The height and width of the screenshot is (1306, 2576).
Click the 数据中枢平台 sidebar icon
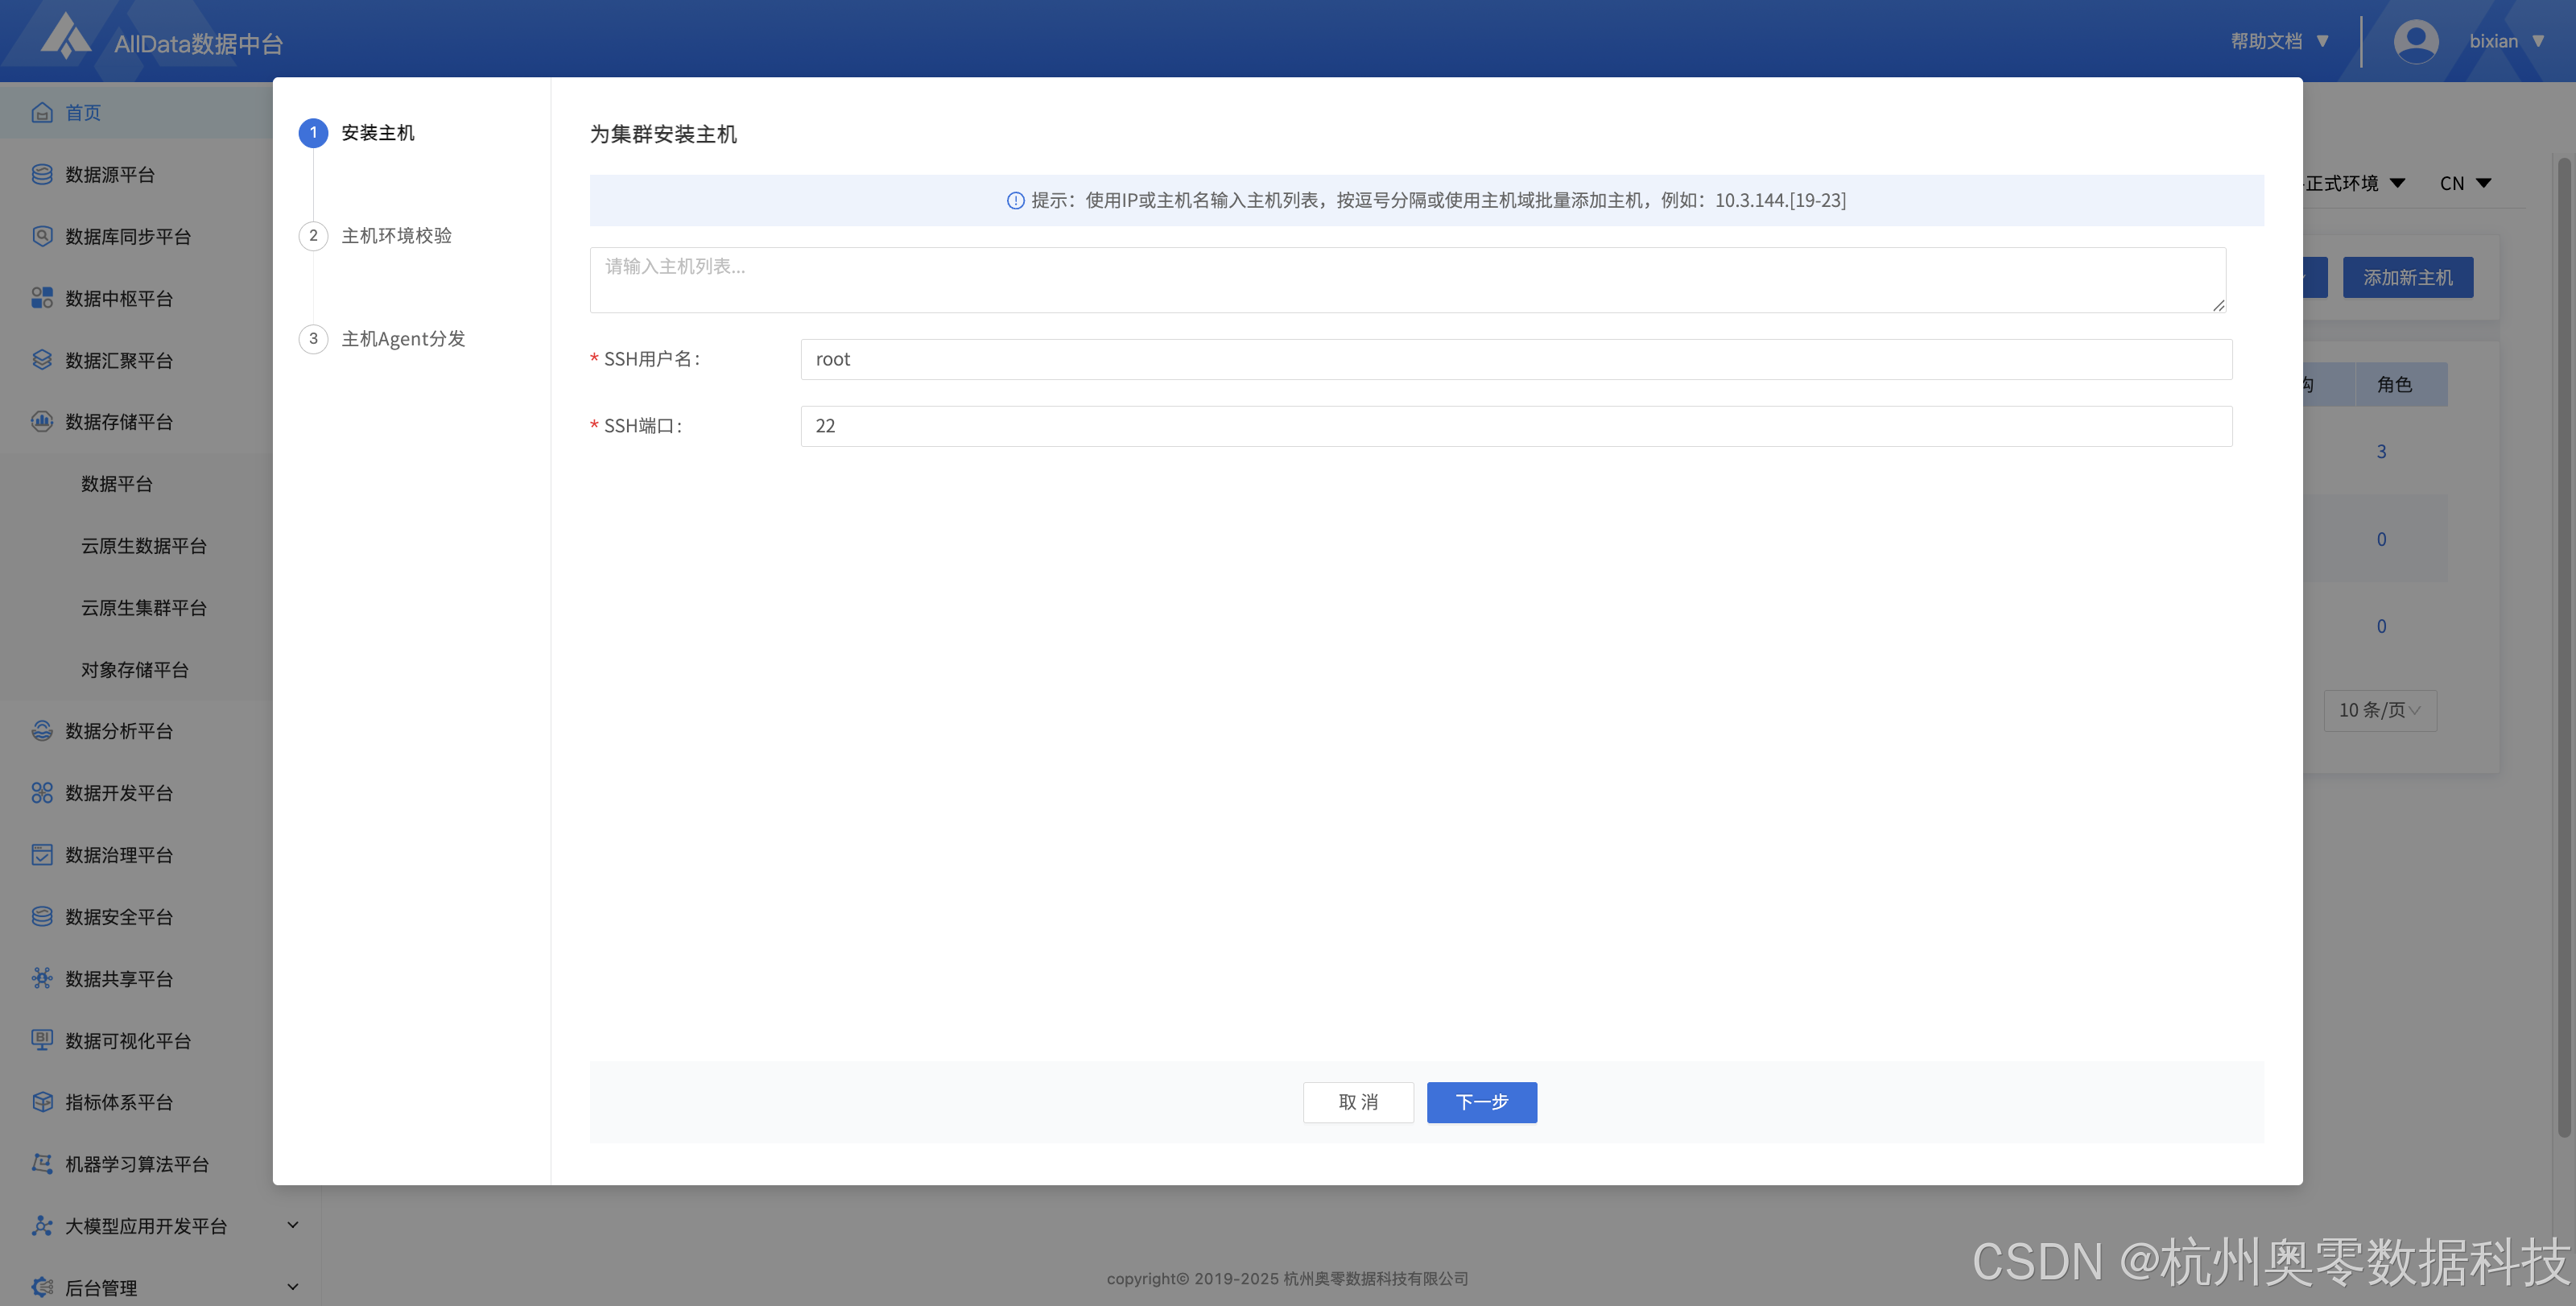[41, 298]
